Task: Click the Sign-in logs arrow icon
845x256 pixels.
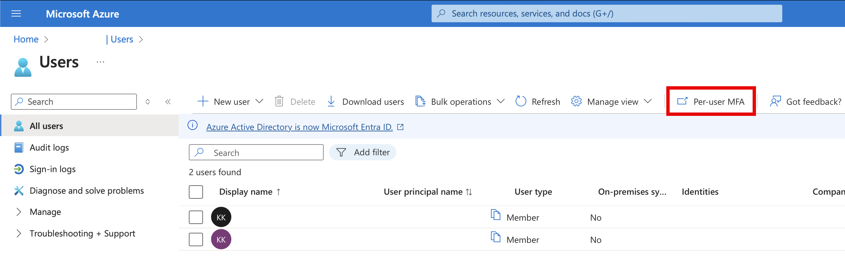Action: [x=19, y=169]
